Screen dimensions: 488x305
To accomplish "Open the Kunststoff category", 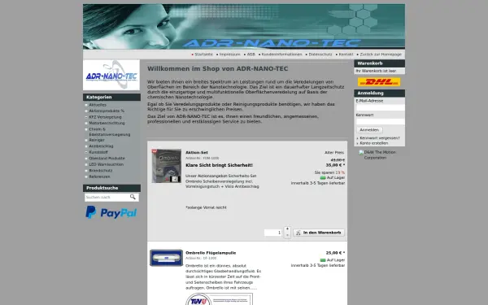I will [x=98, y=152].
